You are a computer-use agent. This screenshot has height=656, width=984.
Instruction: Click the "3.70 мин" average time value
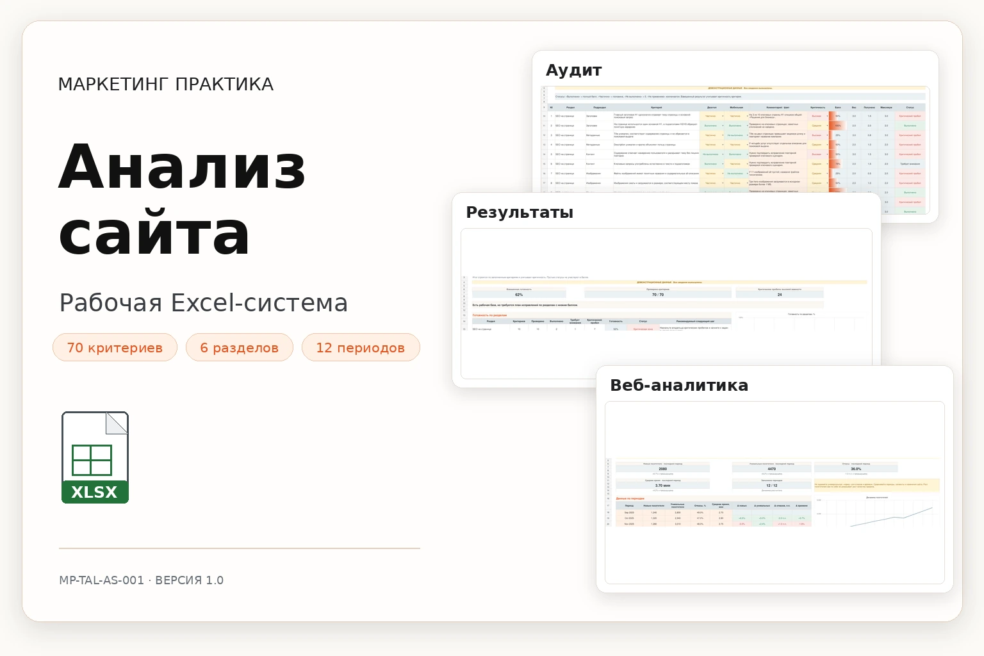pos(662,486)
